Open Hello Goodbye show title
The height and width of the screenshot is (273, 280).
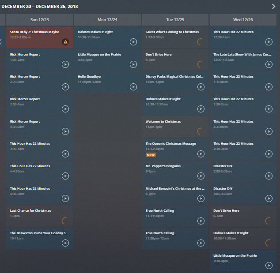click(89, 76)
